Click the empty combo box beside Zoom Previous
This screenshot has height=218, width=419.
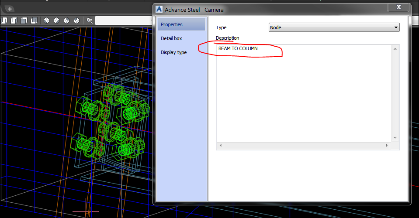point(124,20)
